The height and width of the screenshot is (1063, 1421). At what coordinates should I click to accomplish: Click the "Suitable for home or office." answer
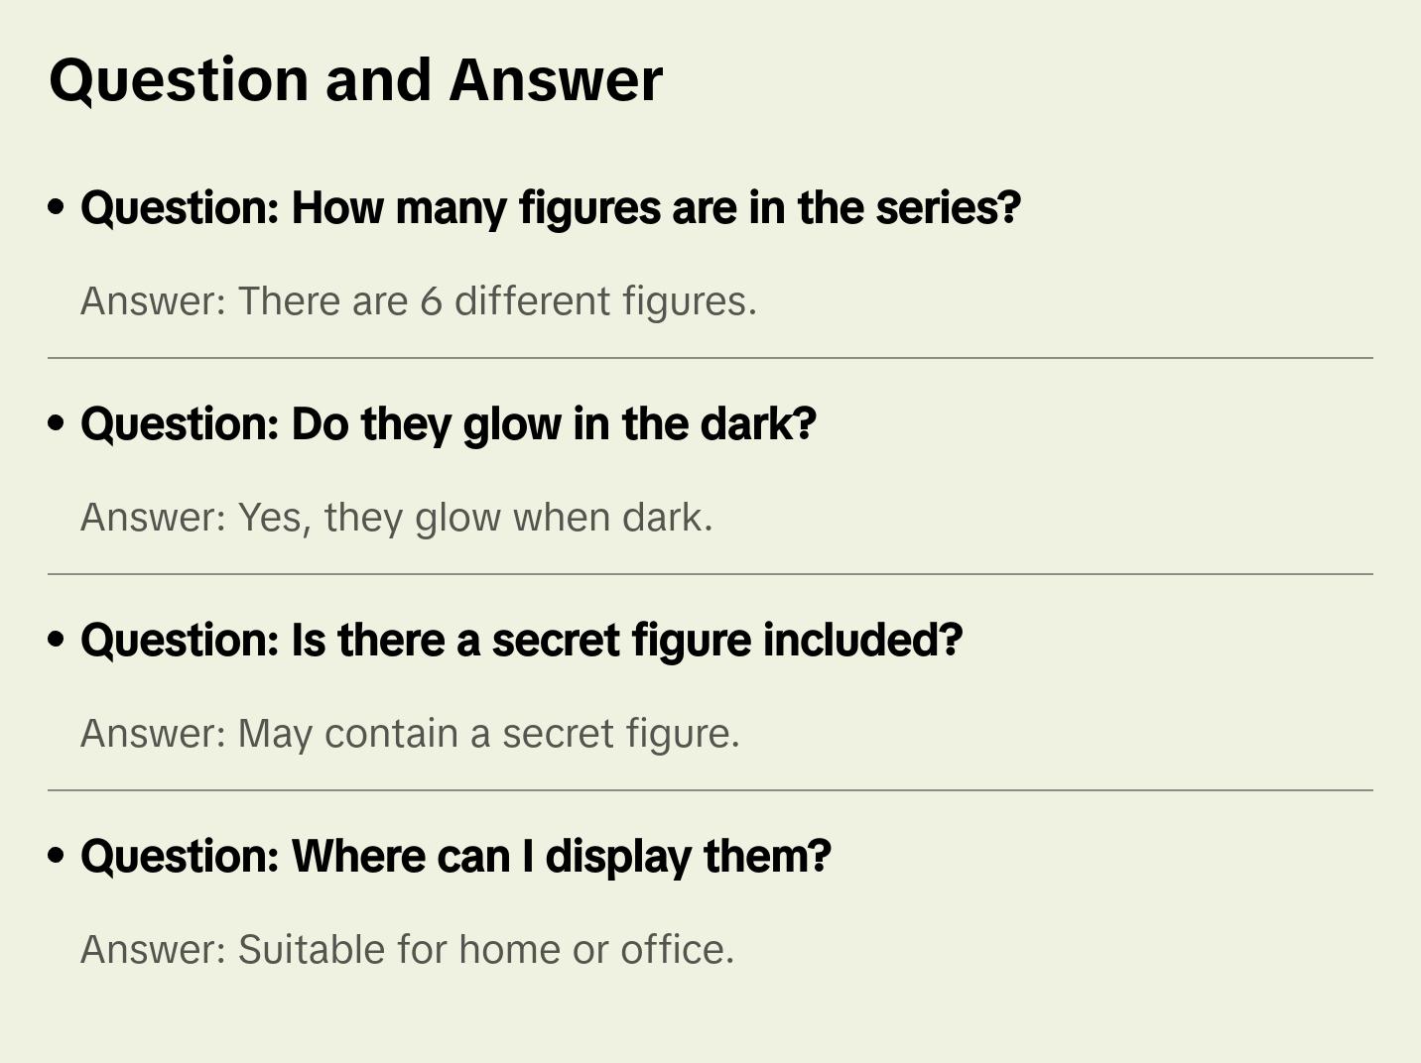point(407,950)
